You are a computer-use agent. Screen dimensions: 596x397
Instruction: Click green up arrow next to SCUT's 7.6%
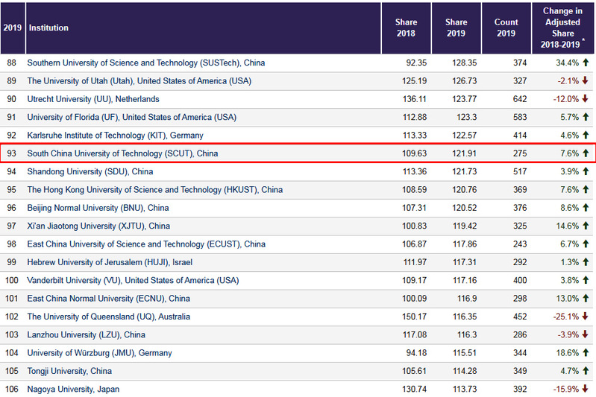point(586,153)
